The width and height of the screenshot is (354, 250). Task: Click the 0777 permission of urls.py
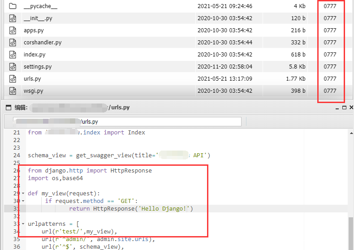pyautogui.click(x=330, y=79)
